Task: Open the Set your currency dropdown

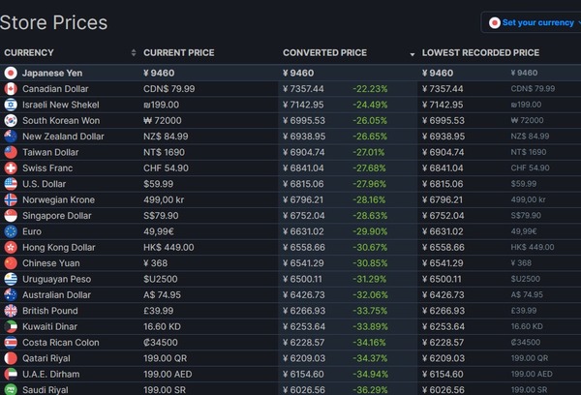Action: (x=532, y=22)
